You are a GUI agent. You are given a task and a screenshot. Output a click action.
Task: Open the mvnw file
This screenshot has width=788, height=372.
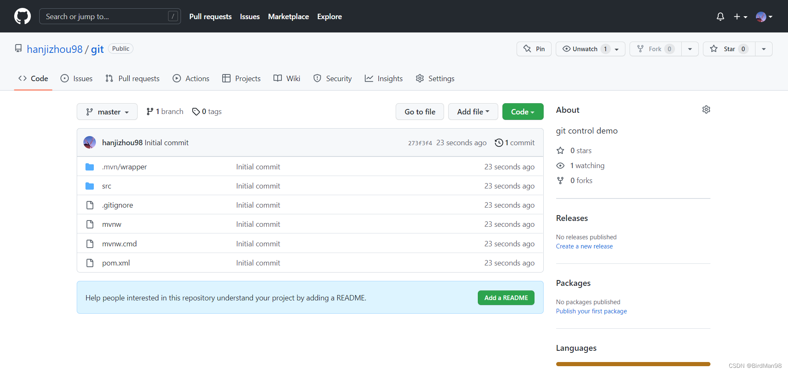112,224
